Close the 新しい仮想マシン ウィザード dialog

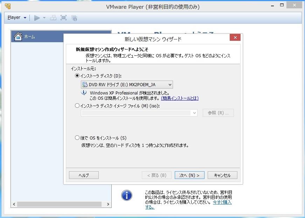[235, 37]
